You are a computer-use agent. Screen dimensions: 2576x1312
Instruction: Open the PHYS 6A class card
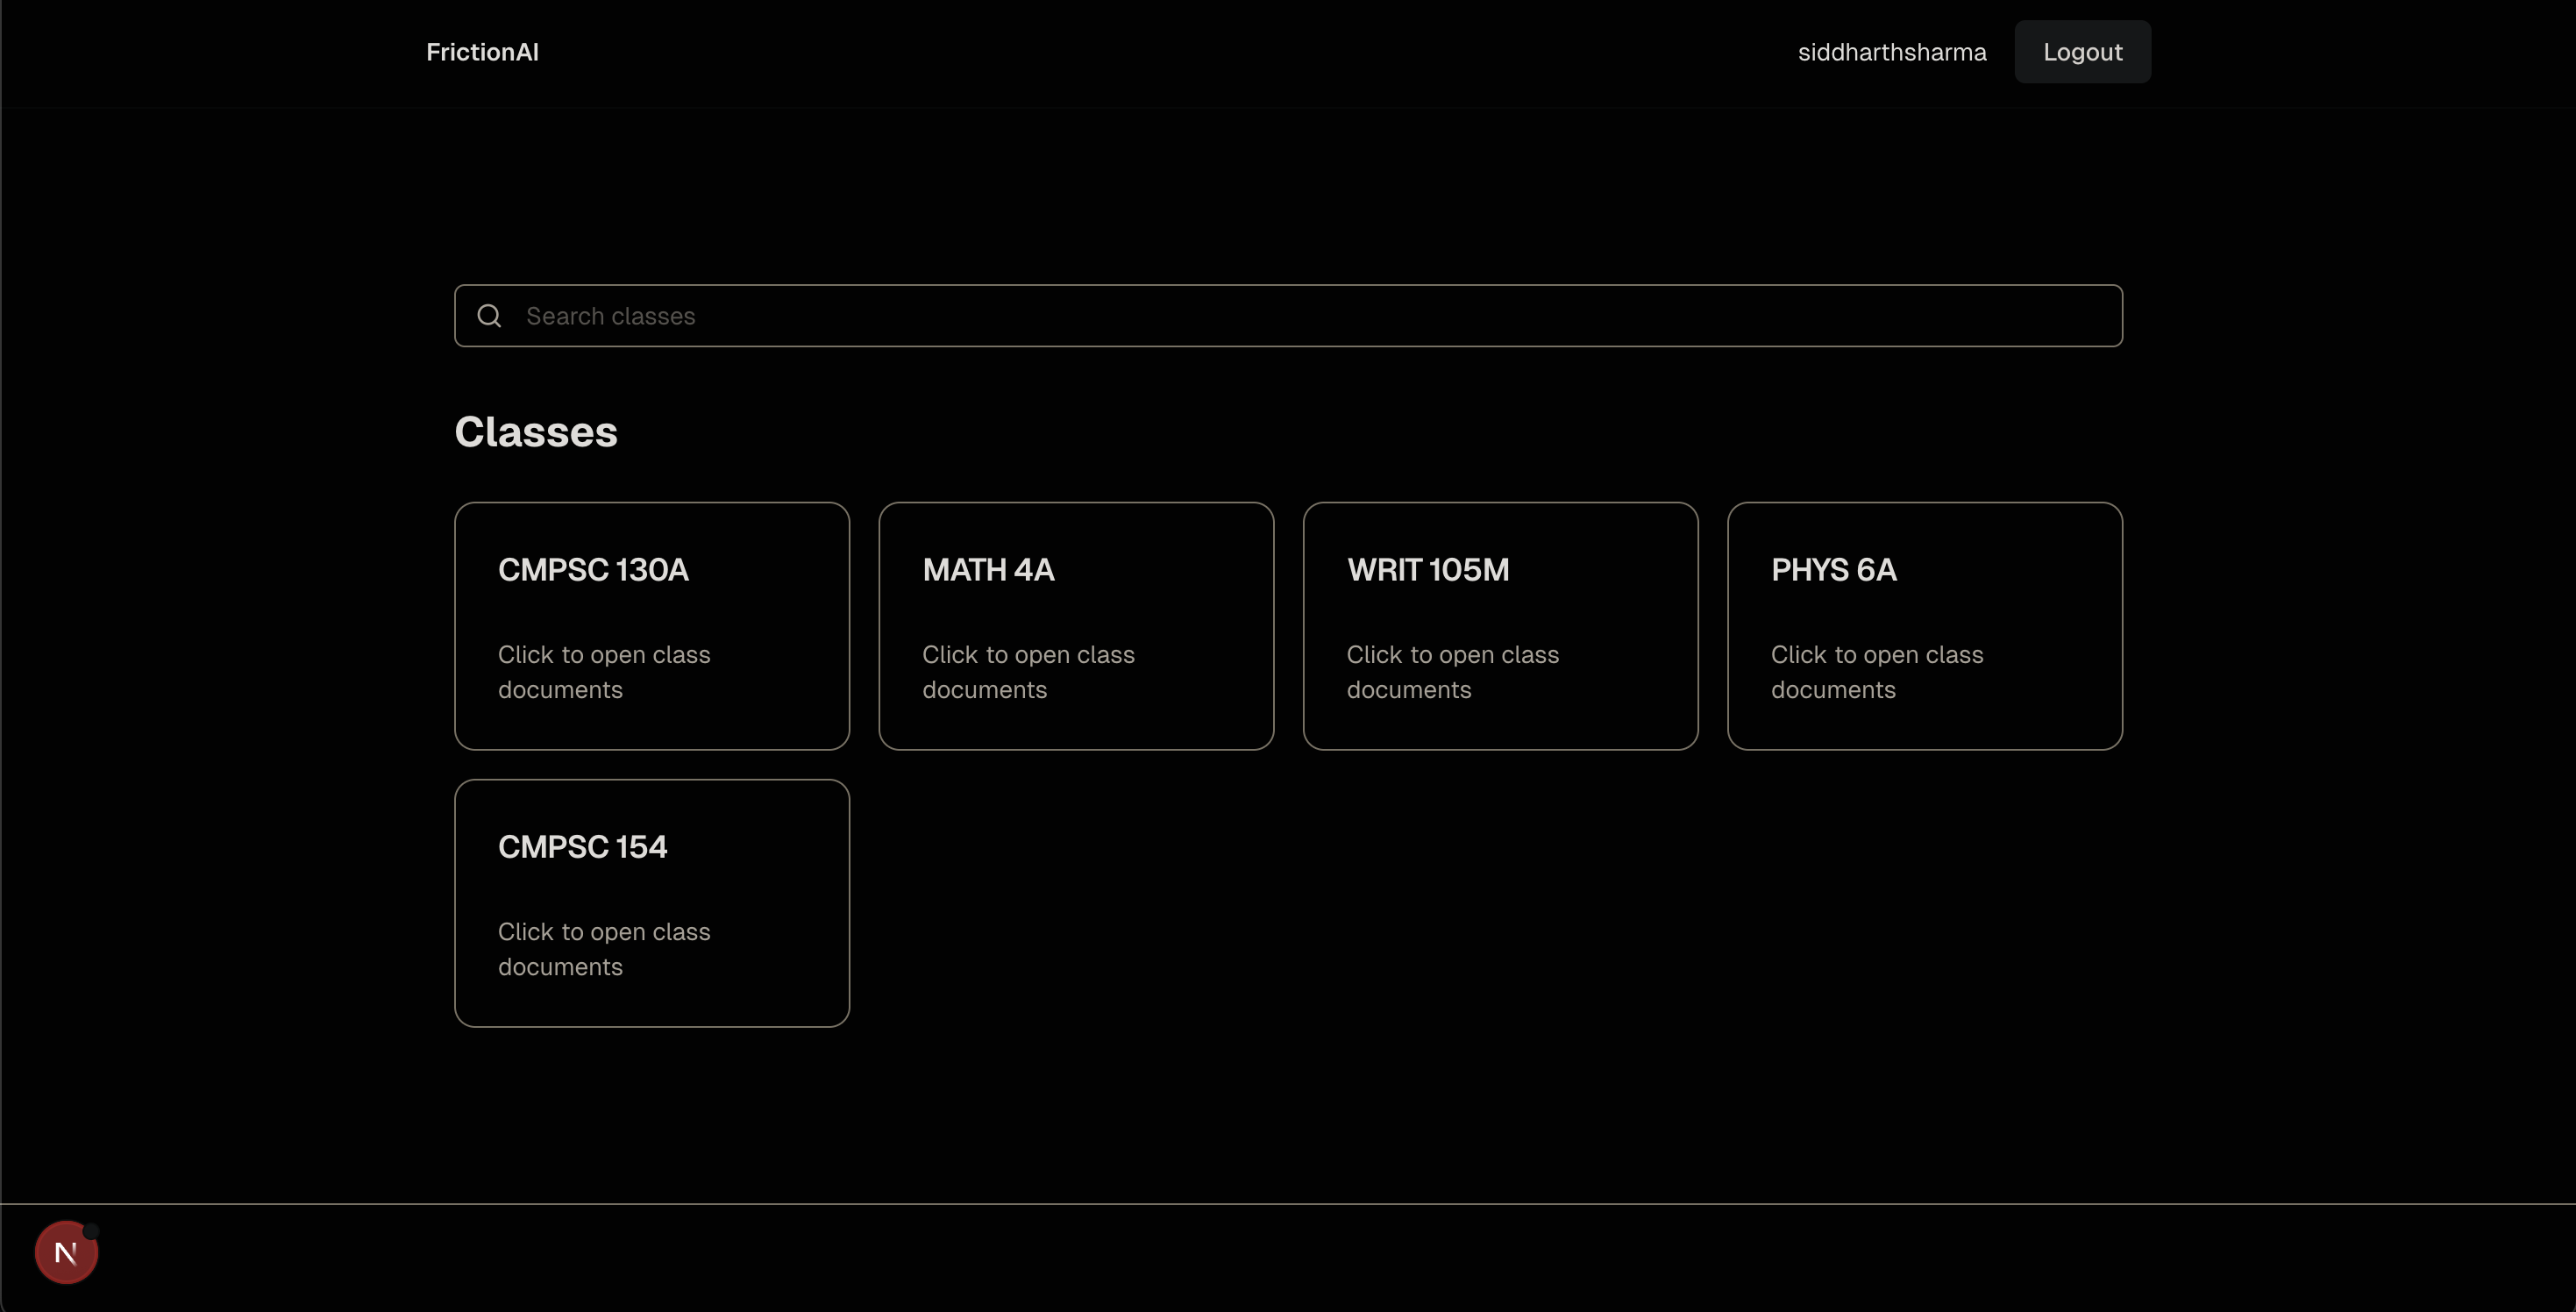[x=1924, y=626]
